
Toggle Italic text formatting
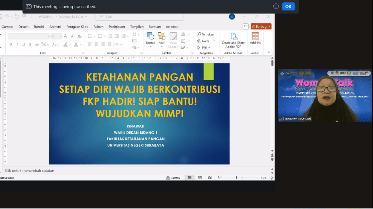tap(17, 44)
